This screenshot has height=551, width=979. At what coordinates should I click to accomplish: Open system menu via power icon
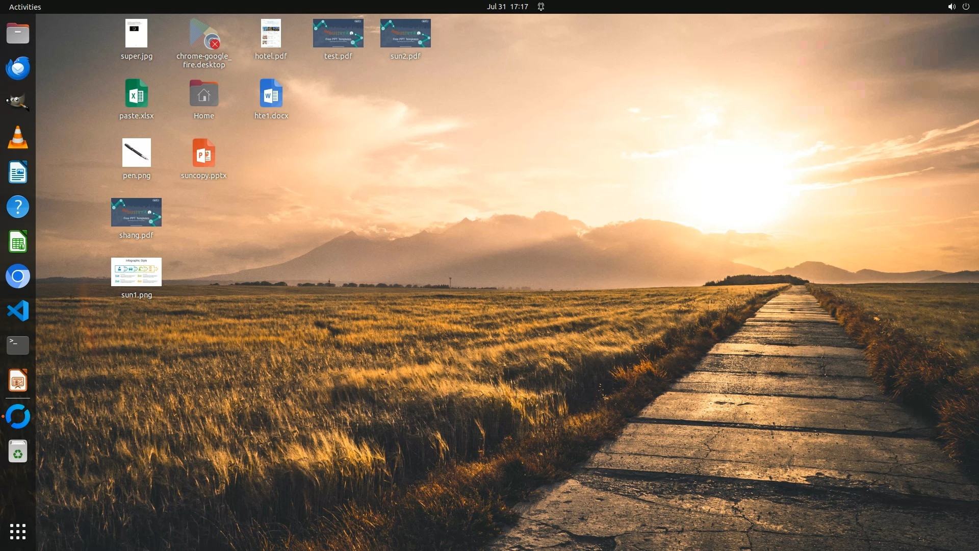(966, 7)
